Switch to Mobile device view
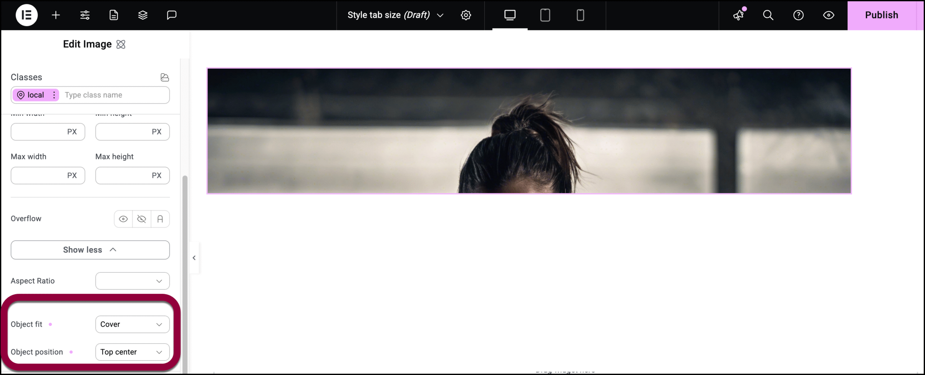The width and height of the screenshot is (925, 375). 580,15
